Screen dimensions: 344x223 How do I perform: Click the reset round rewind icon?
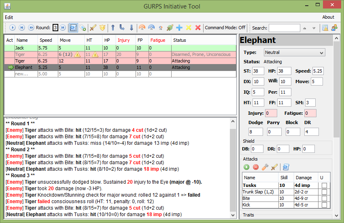pyautogui.click(x=63, y=28)
